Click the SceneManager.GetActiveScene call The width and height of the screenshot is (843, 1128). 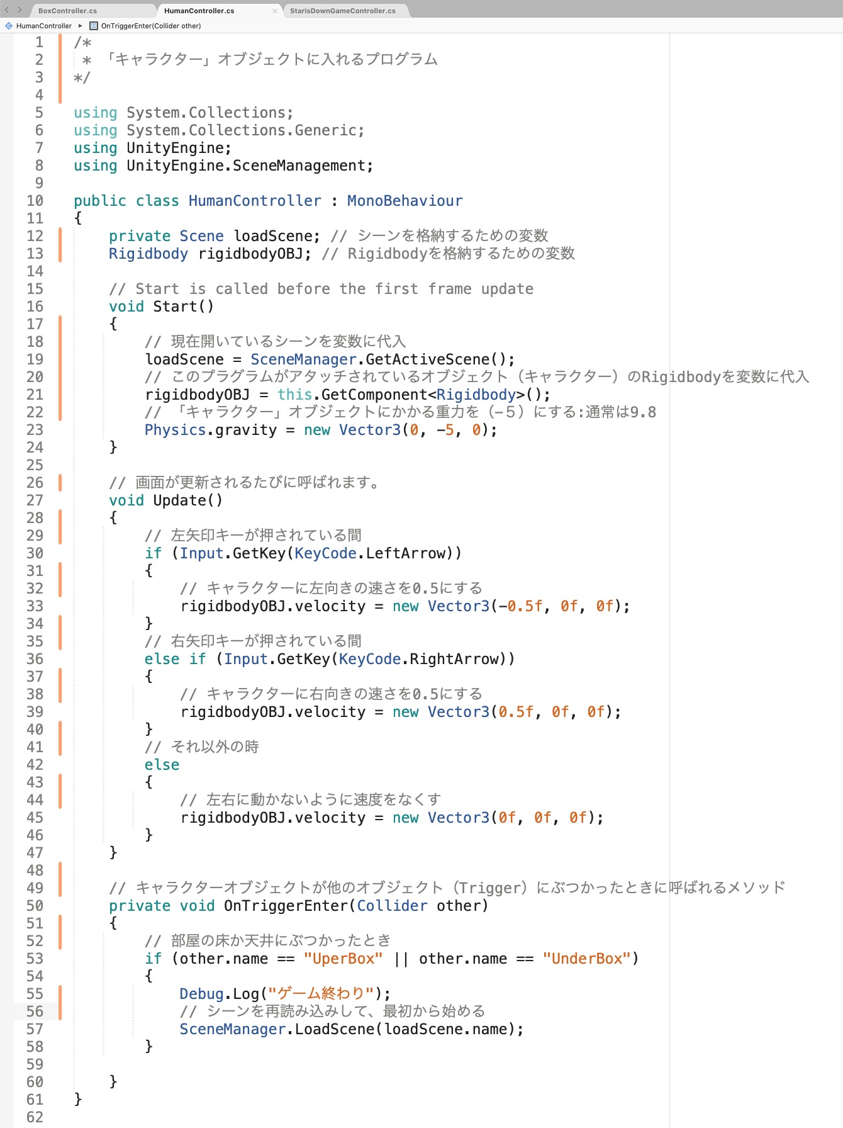pos(382,359)
